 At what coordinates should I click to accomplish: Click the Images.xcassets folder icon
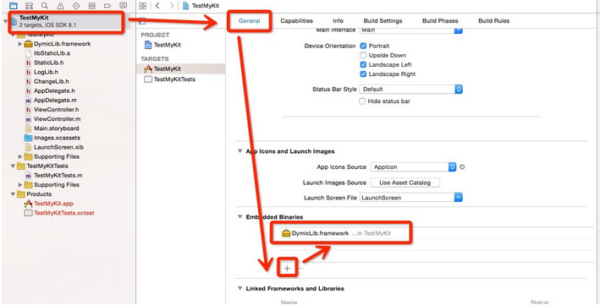point(28,138)
